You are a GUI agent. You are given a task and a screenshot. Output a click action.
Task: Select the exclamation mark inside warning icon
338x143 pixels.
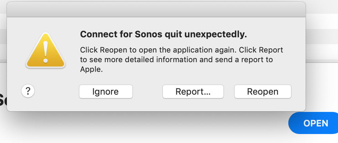point(46,52)
